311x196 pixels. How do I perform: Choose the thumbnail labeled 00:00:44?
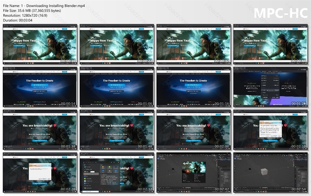click(270, 44)
